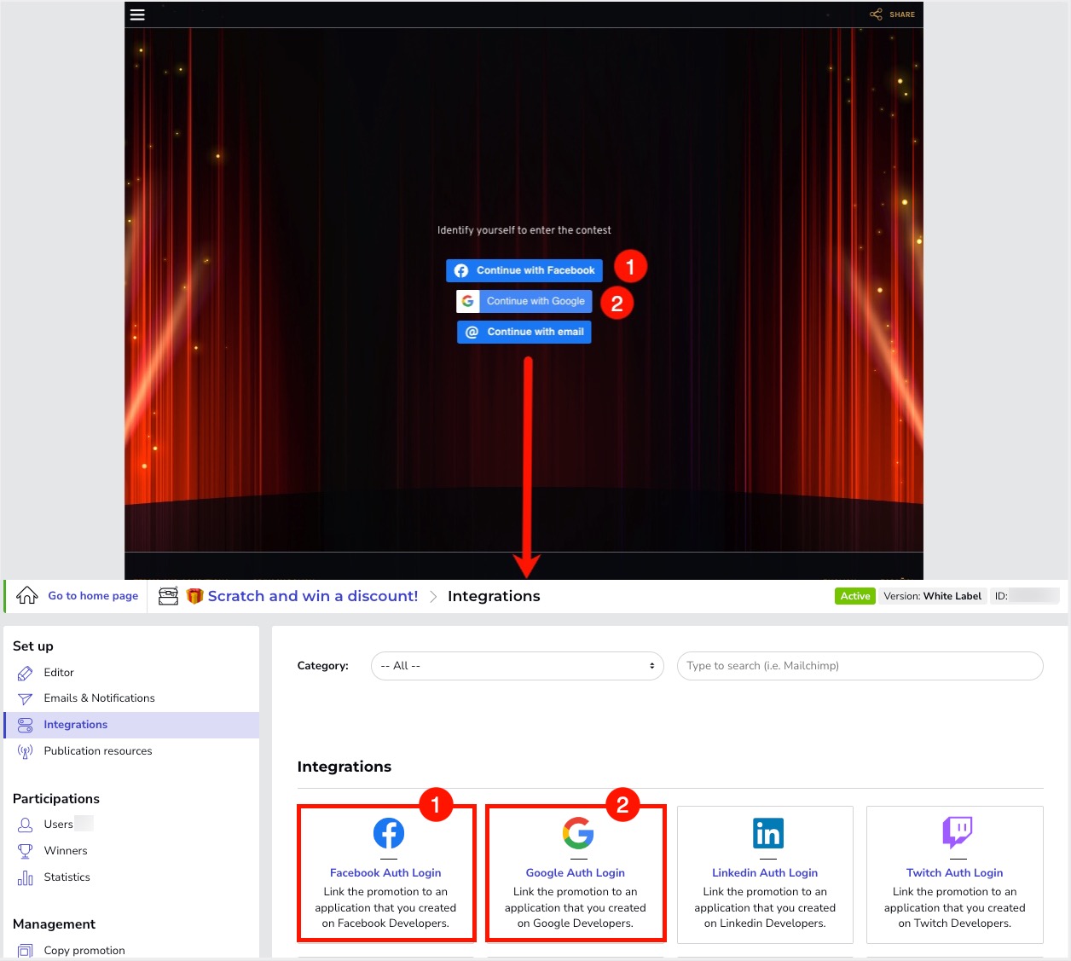Screen dimensions: 1071x961
Task: Select Emails & Notifications in the sidebar
Action: tap(99, 698)
